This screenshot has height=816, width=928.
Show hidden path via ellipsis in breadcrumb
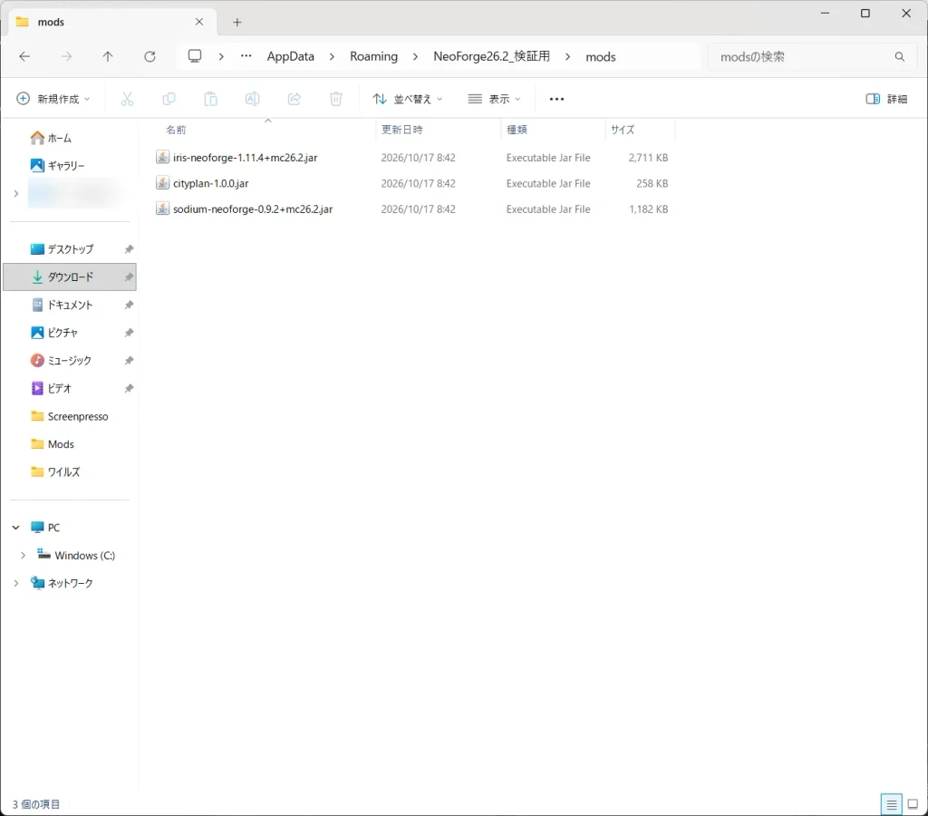point(246,56)
